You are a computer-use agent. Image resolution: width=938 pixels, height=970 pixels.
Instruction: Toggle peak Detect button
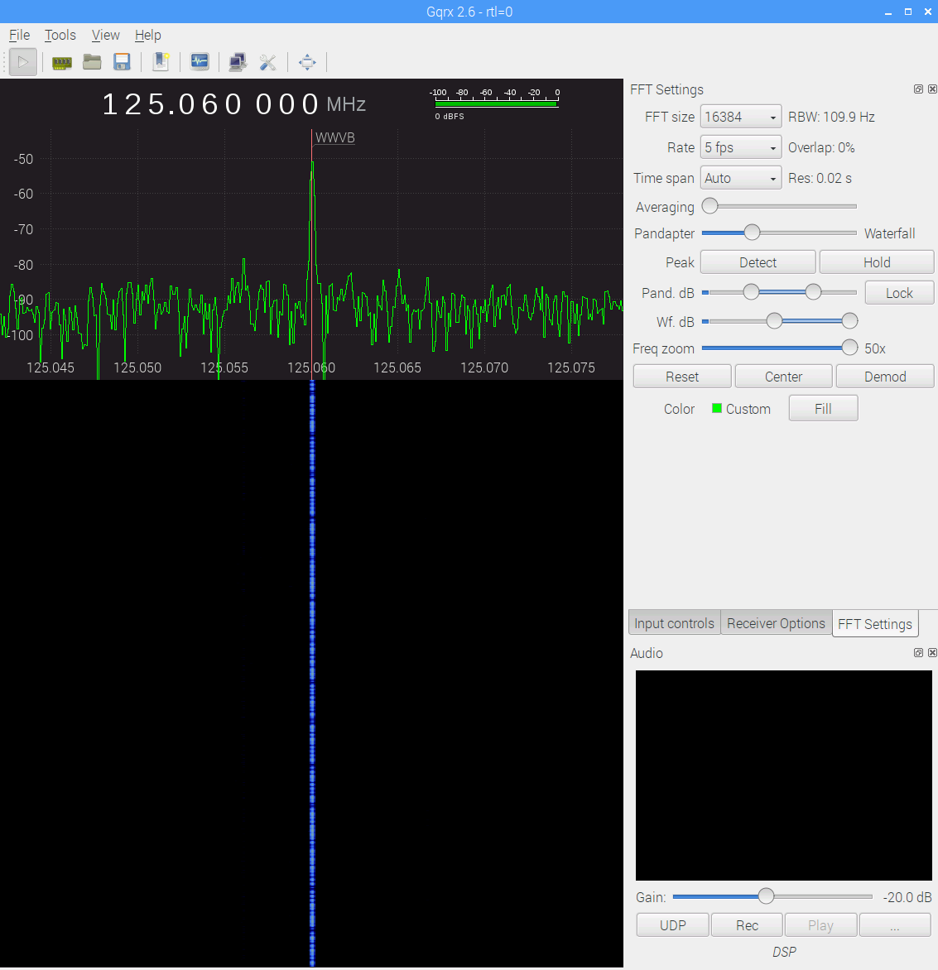coord(758,262)
